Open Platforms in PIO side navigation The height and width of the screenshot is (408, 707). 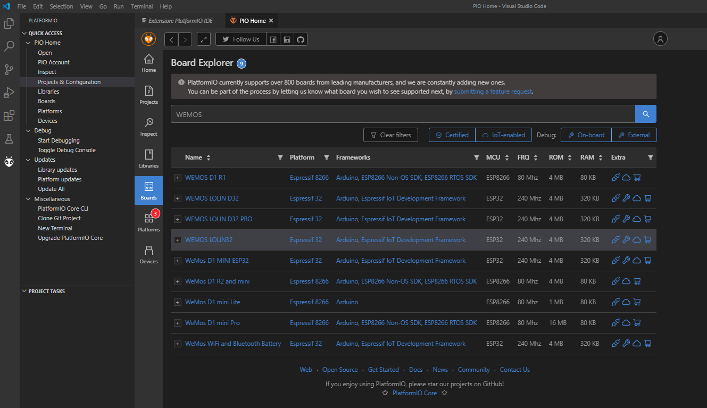pos(149,222)
